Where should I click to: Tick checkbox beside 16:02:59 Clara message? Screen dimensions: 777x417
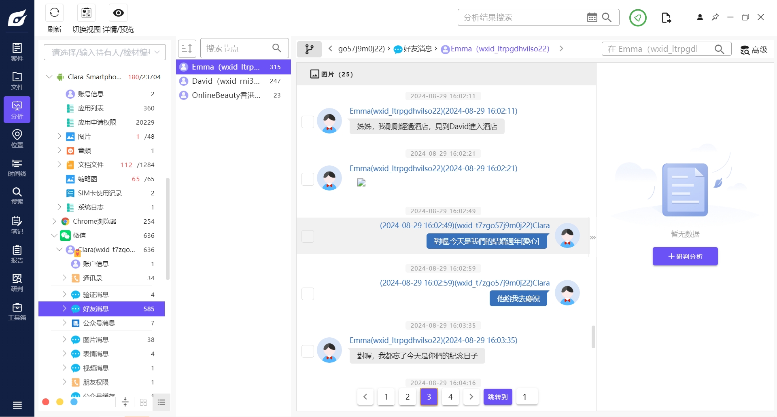click(308, 294)
